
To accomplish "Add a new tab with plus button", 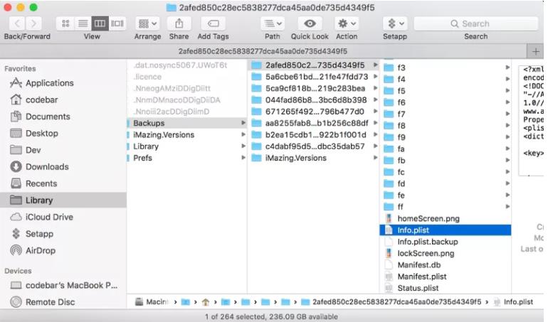I will click(535, 51).
